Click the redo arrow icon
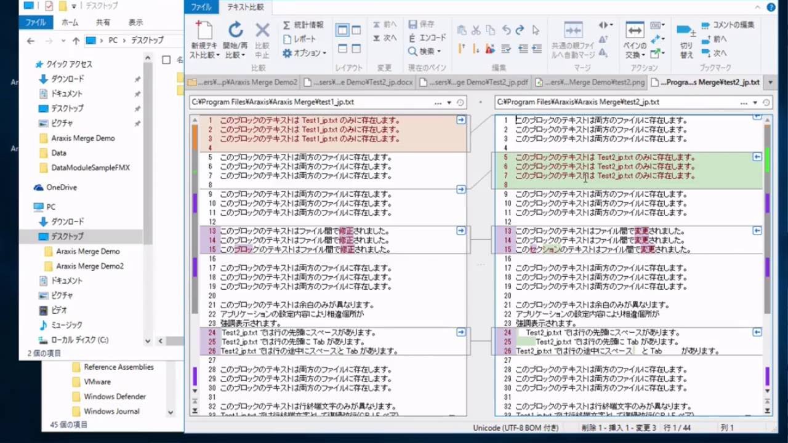This screenshot has height=443, width=788. (520, 30)
